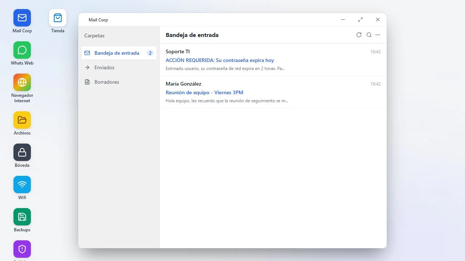Click the Carpetas sidebar heading
The width and height of the screenshot is (465, 261).
click(x=94, y=36)
